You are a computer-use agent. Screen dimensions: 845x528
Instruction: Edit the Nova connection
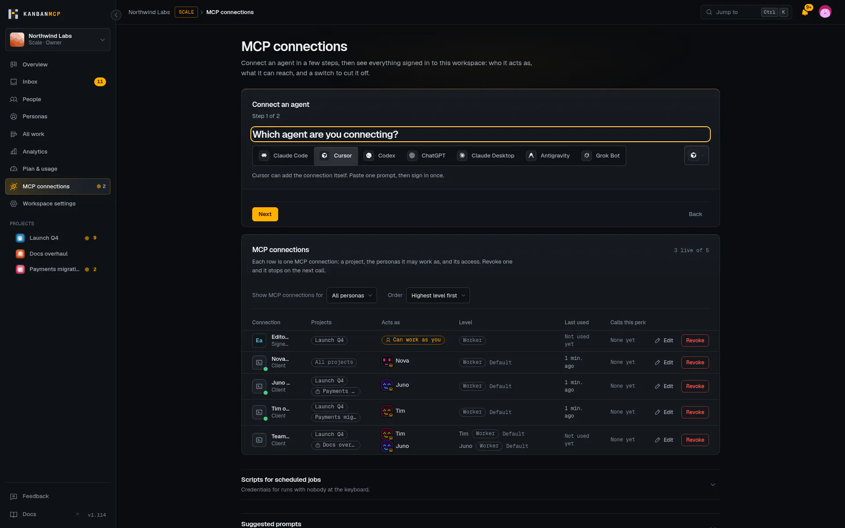click(x=664, y=363)
